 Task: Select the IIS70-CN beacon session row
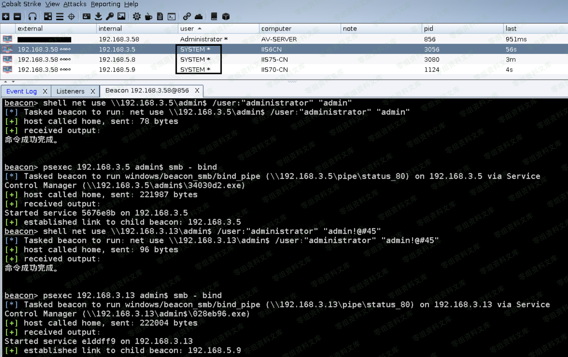click(274, 70)
